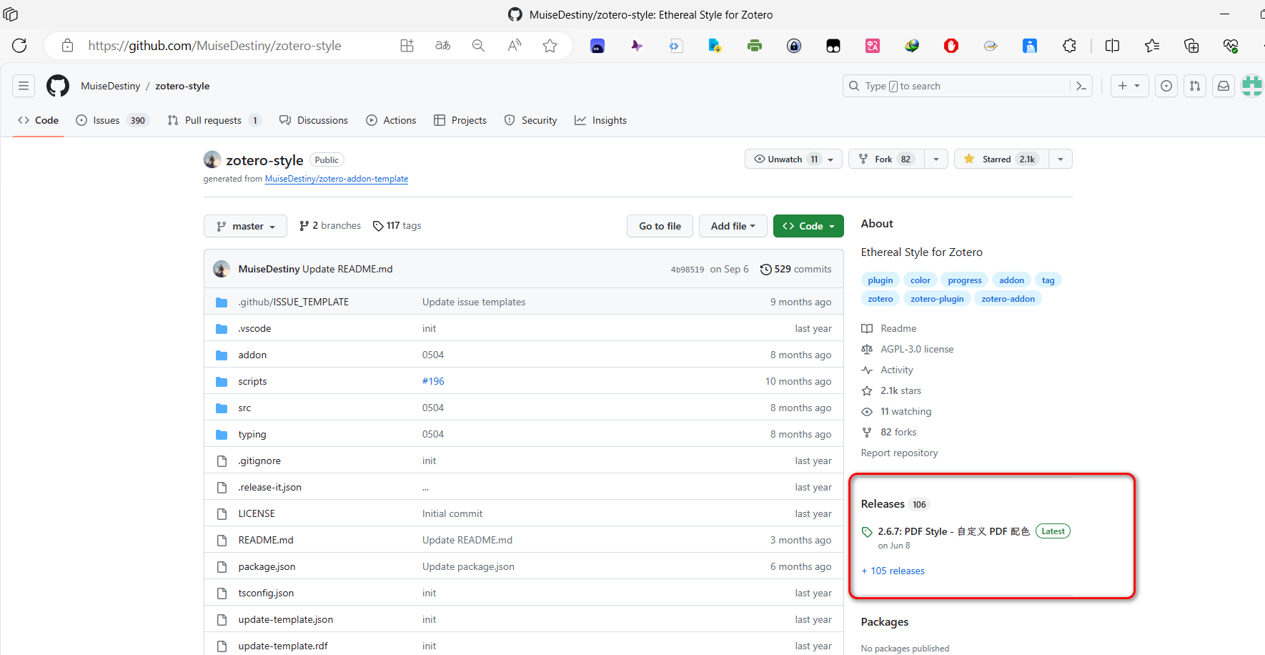The height and width of the screenshot is (655, 1265).
Task: Click the progress topic tag
Action: 965,280
